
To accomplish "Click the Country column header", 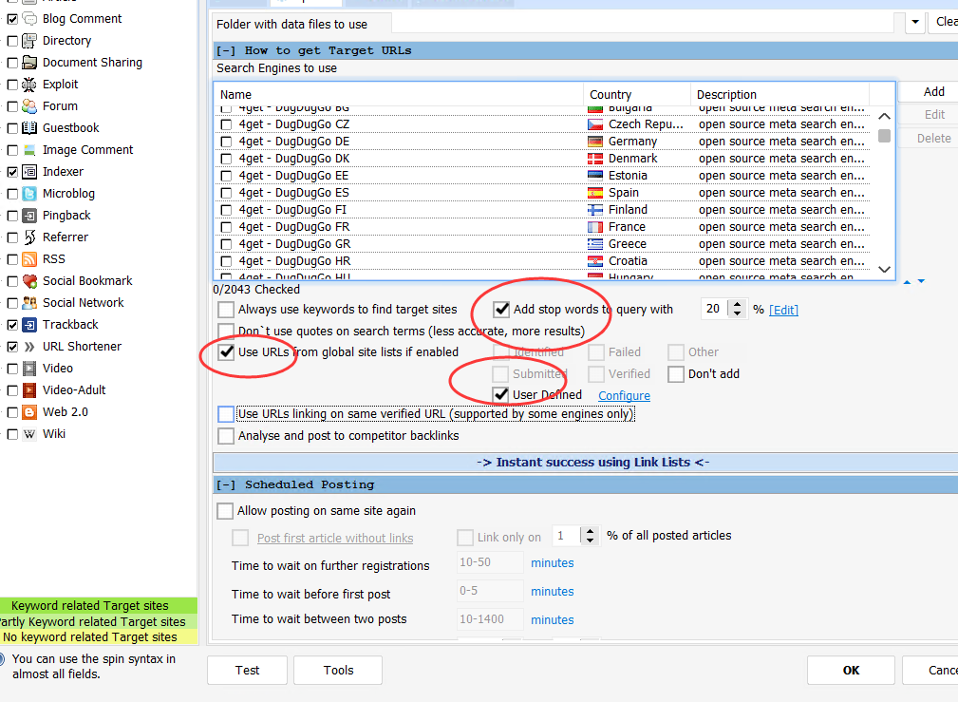I will coord(637,95).
